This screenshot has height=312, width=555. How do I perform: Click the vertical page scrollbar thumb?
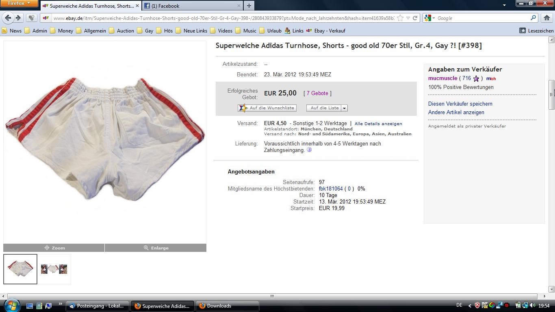click(x=551, y=94)
